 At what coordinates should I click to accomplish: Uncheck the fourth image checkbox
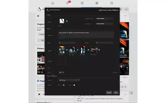click(x=99, y=50)
